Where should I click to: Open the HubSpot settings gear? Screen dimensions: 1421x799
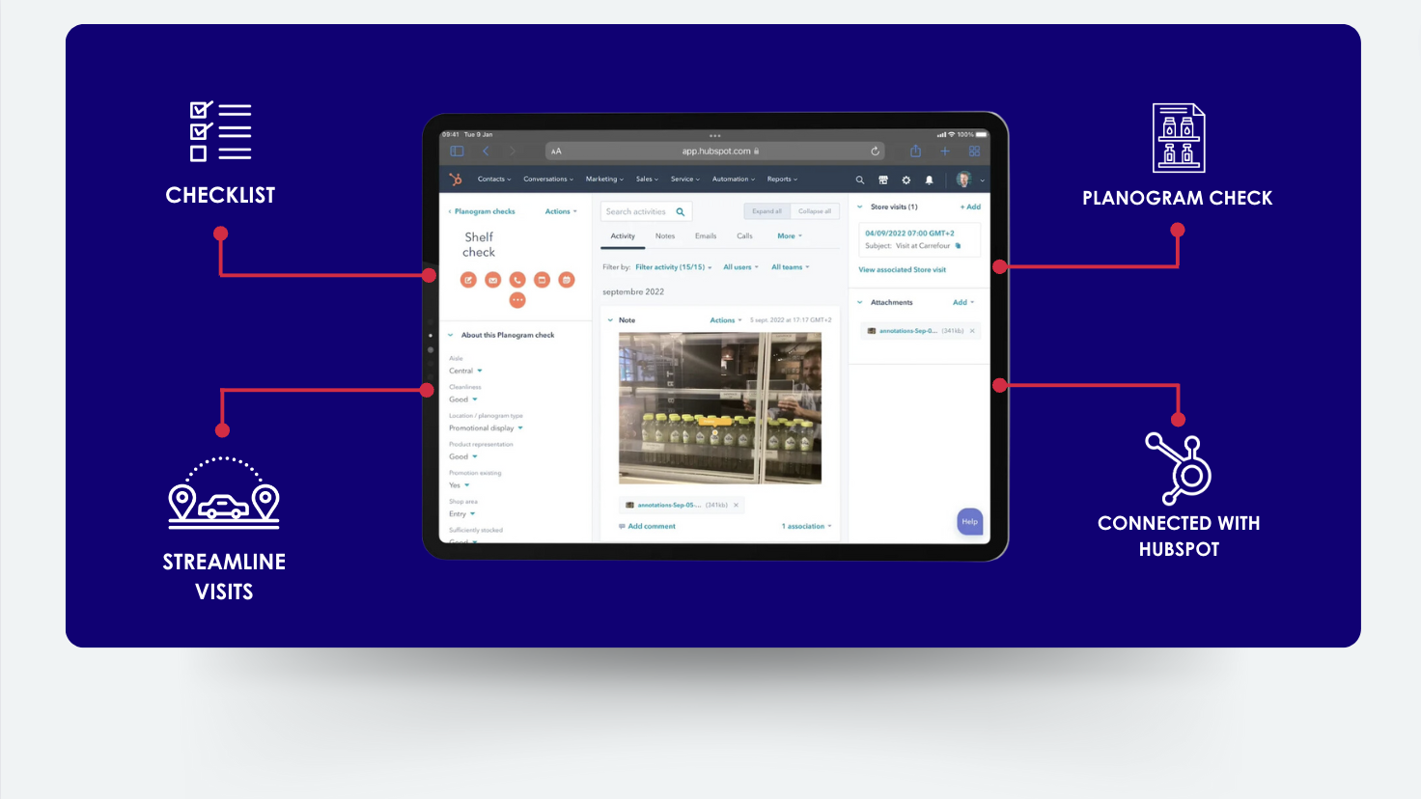(906, 179)
